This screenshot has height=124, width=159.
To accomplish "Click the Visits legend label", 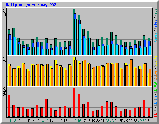I will [x=155, y=61].
